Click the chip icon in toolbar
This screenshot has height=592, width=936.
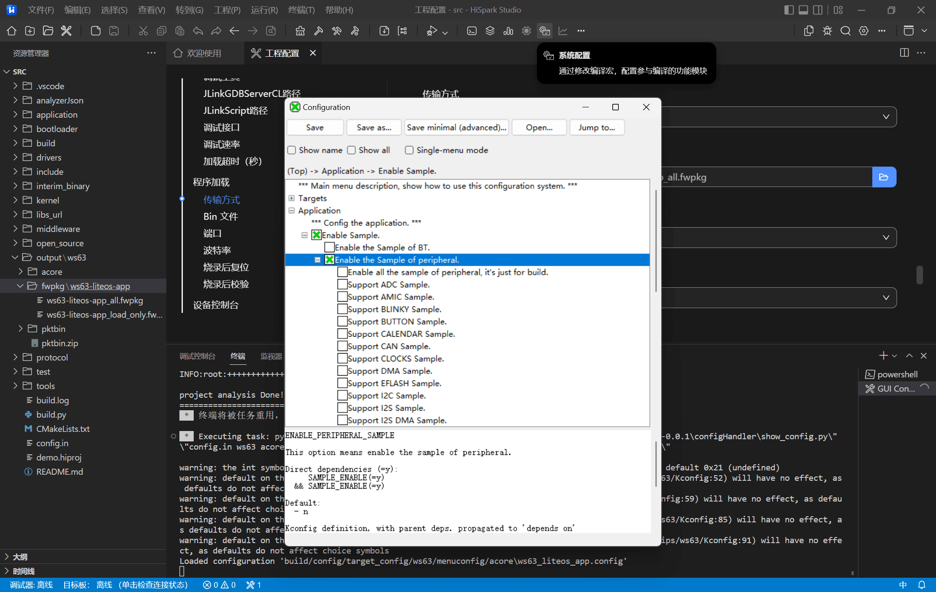click(x=526, y=31)
